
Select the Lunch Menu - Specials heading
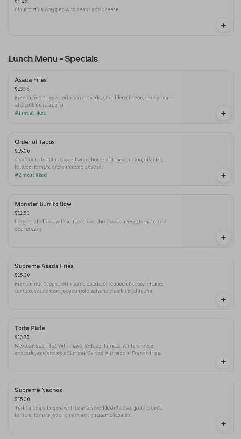[53, 59]
